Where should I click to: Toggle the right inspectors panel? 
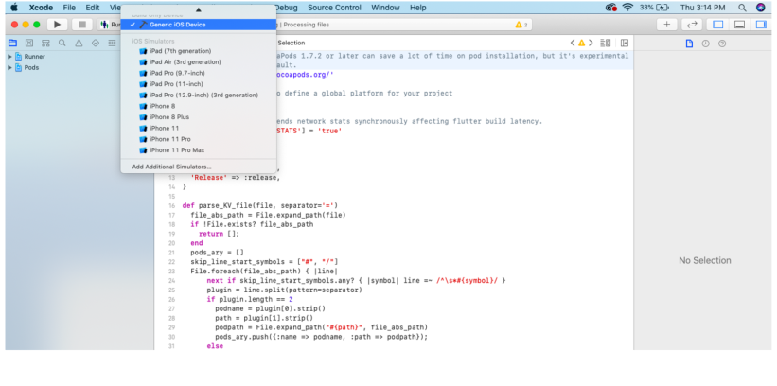click(x=760, y=24)
